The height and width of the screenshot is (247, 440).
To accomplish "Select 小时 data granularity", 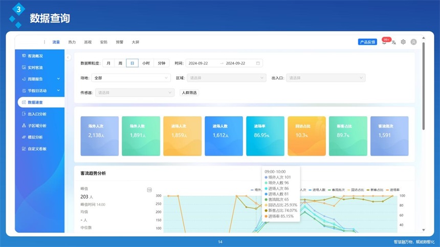I will (146, 63).
